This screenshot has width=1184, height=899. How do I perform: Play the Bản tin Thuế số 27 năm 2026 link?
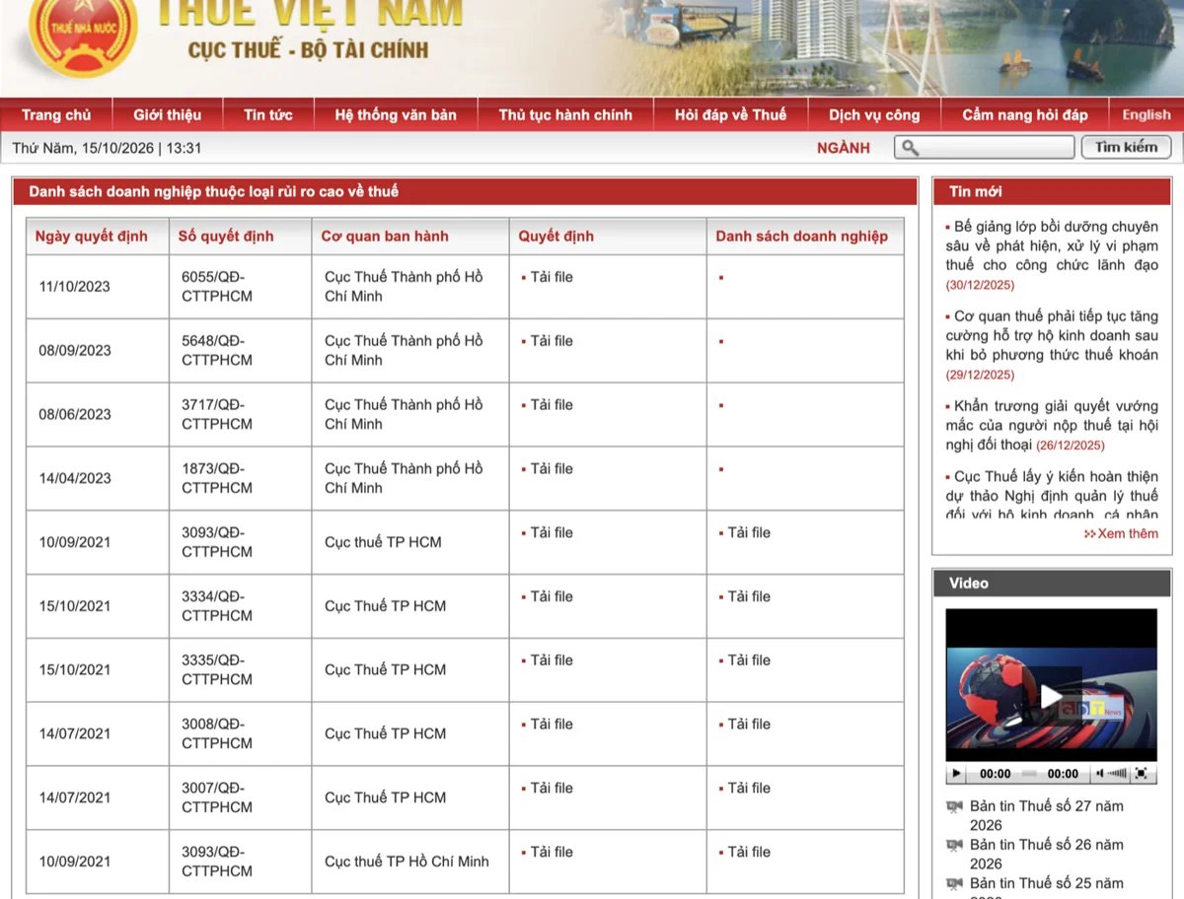coord(1047,815)
